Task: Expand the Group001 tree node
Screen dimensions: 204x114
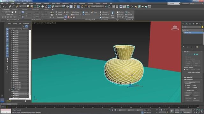Action: click(x=10, y=90)
